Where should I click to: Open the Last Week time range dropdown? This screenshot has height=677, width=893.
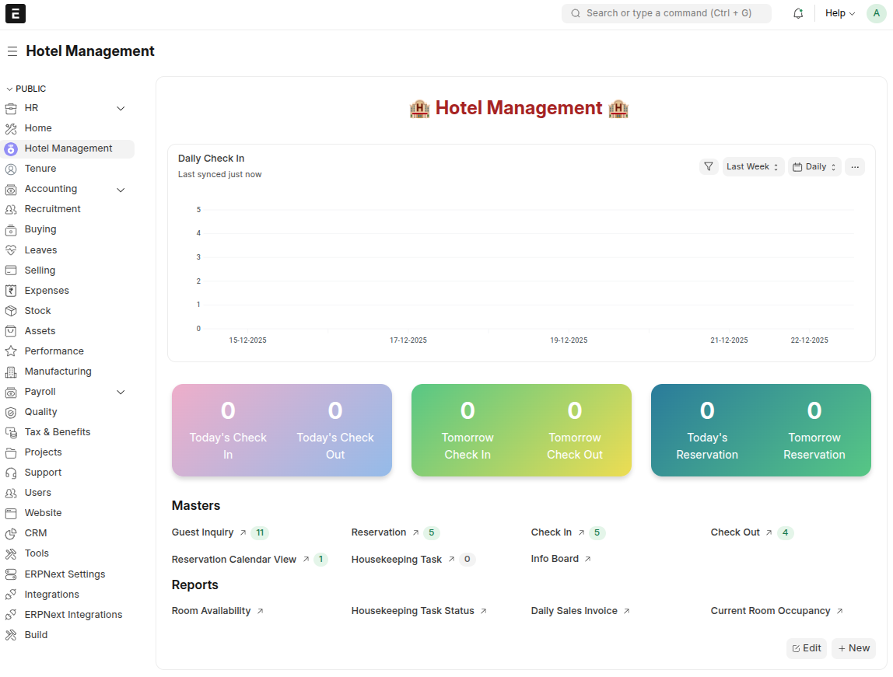[752, 166]
